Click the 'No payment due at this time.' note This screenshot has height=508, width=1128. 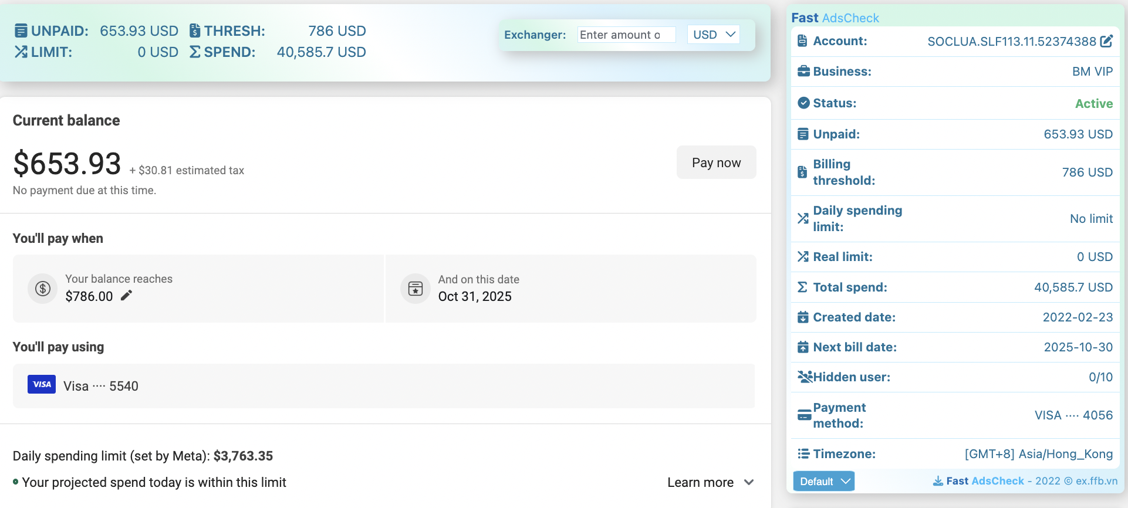coord(85,190)
